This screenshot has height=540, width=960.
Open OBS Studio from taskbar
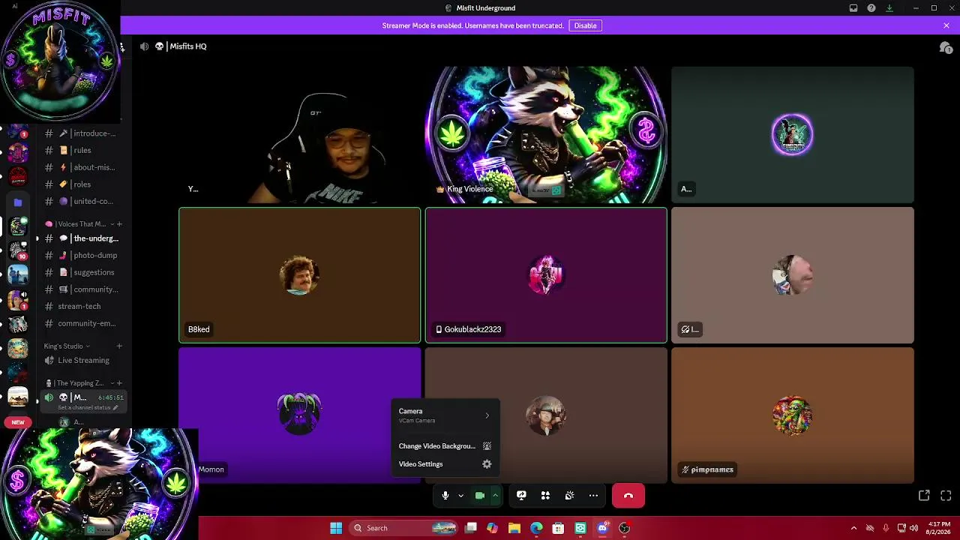coord(624,528)
